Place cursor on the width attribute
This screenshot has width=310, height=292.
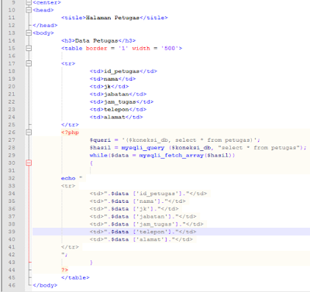[141, 48]
